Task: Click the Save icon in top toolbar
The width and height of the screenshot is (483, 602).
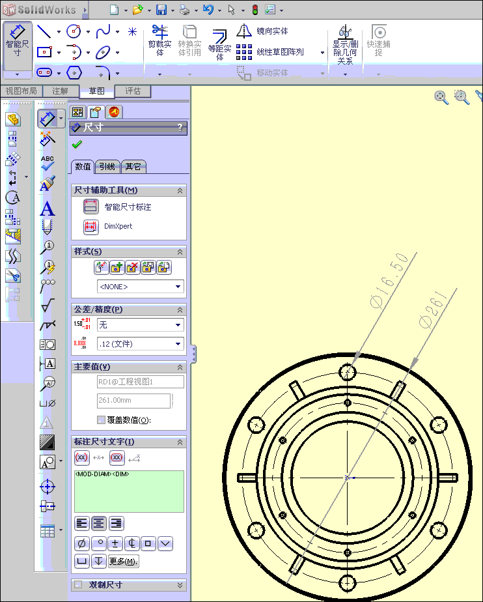Action: 161,10
